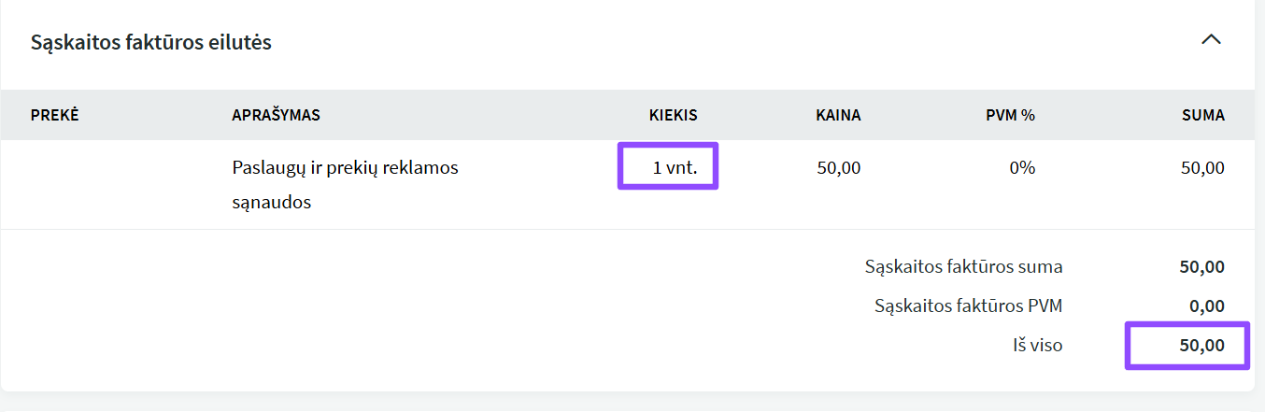Image resolution: width=1265 pixels, height=412 pixels.
Task: Click the PREKĖ column header
Action: [55, 116]
